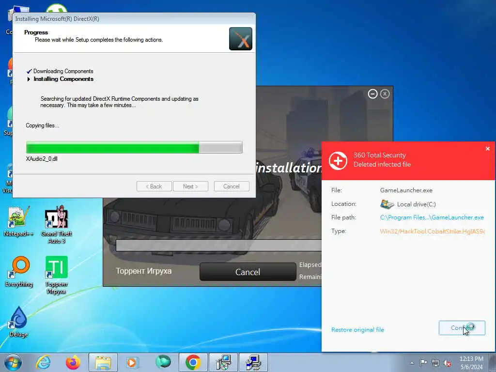496x372 pixels.
Task: Click the XAudio2_0.dll file label
Action: pos(42,159)
